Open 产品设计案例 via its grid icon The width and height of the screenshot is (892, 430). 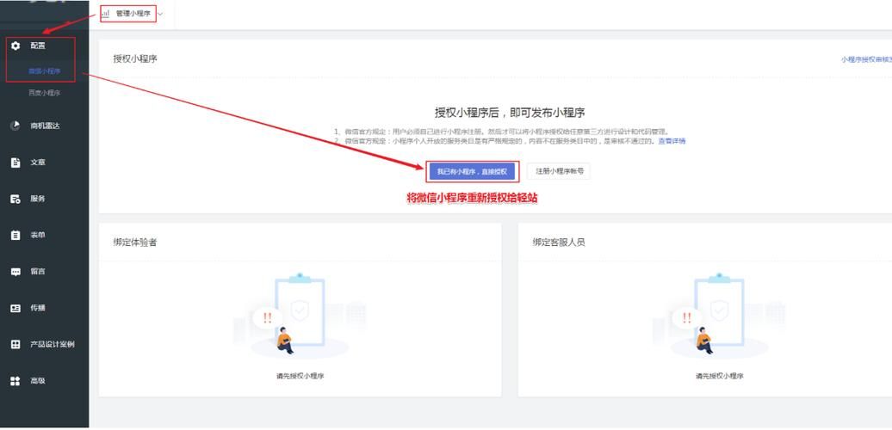(x=15, y=344)
